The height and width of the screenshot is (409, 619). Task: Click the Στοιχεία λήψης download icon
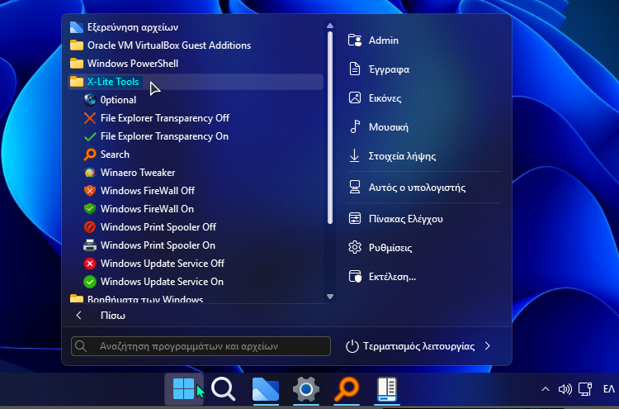[x=355, y=155]
